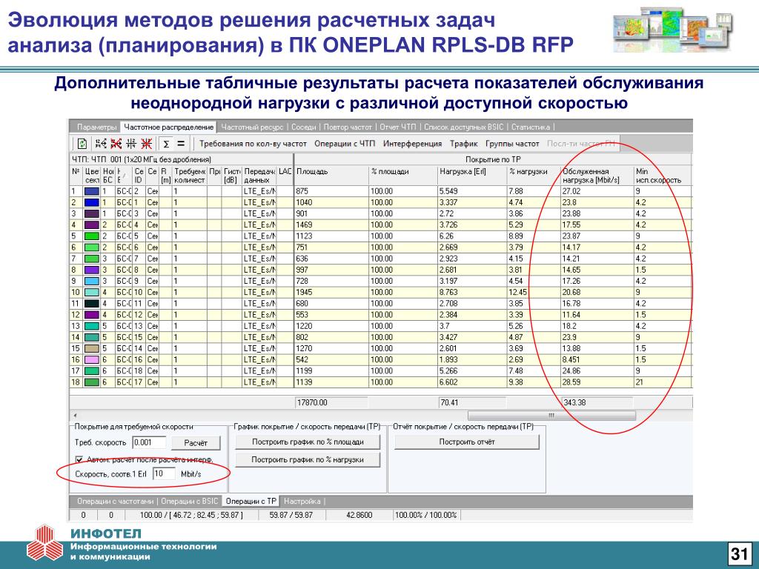Select Операции с ТР bottom tab
The image size is (759, 569).
point(251,502)
